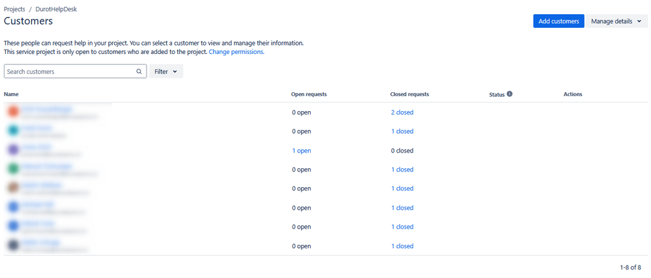The image size is (651, 278).
Task: Click the Status info icon
Action: click(x=510, y=94)
